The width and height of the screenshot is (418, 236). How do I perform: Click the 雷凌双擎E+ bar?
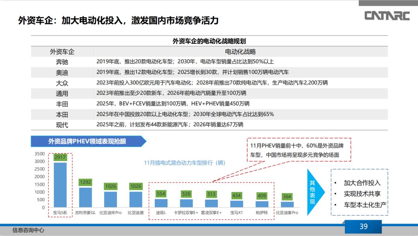pyautogui.click(x=211, y=203)
